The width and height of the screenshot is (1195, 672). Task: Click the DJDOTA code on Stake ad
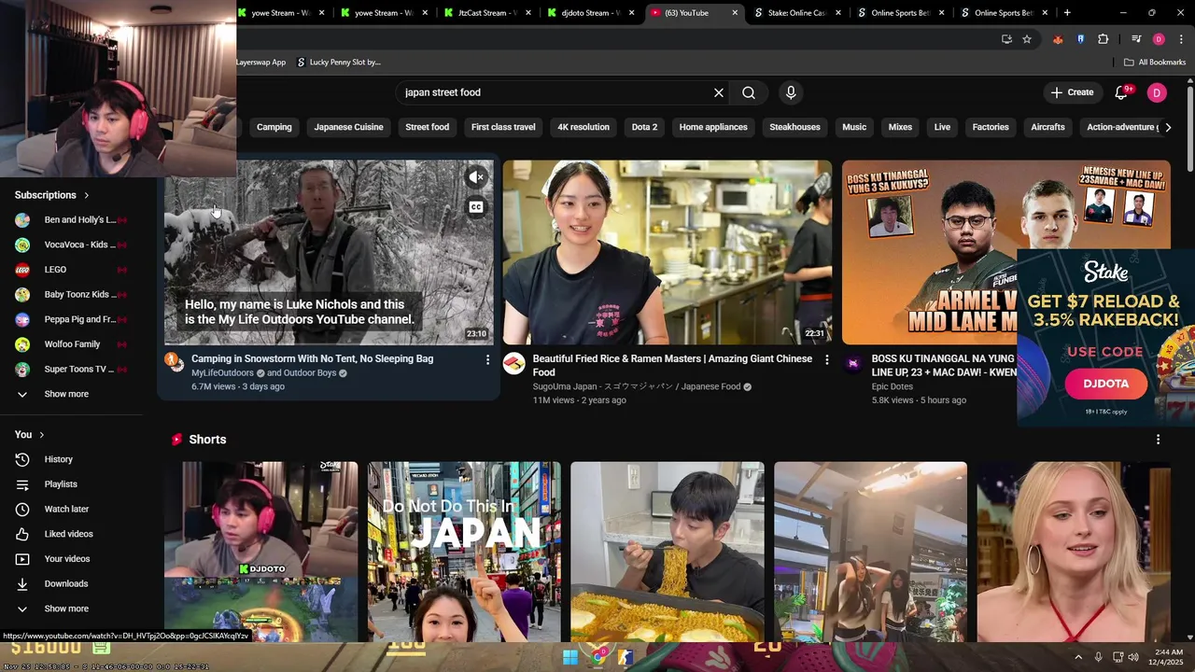pyautogui.click(x=1105, y=384)
